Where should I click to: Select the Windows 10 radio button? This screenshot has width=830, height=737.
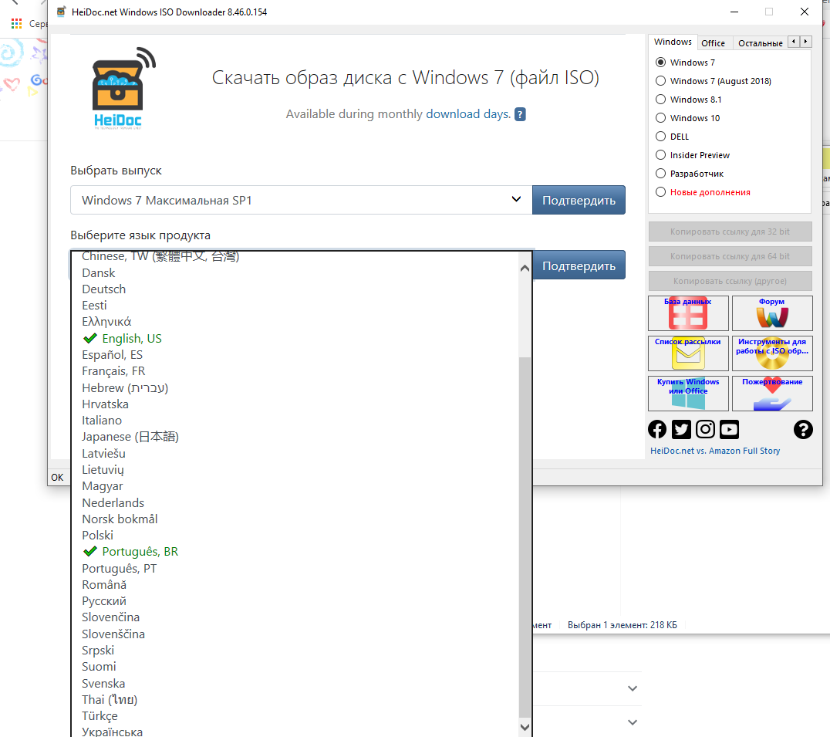[660, 118]
